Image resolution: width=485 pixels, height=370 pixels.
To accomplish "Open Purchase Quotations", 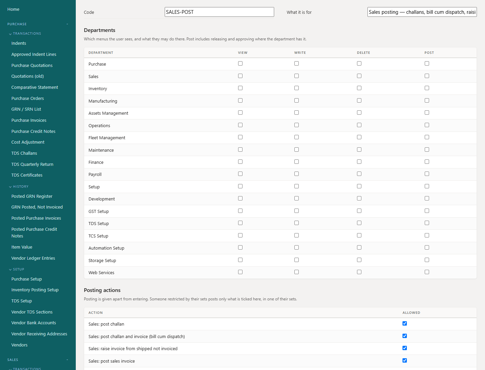I will coord(32,66).
